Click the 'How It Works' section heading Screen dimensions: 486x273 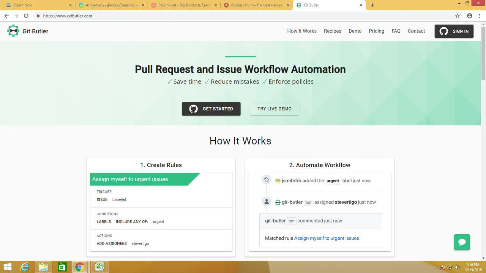(x=240, y=141)
